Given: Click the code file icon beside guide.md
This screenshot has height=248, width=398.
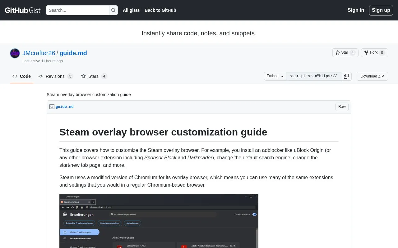Looking at the screenshot, I should pos(52,107).
